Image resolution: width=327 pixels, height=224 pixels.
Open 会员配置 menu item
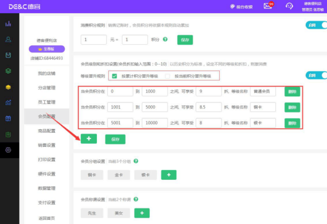point(47,117)
